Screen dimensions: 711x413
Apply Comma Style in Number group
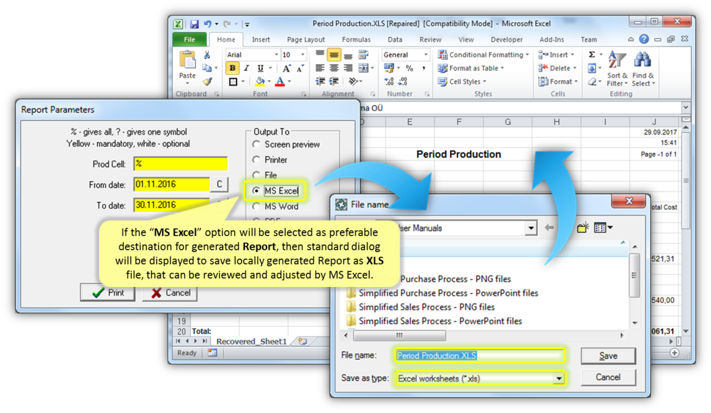424,68
